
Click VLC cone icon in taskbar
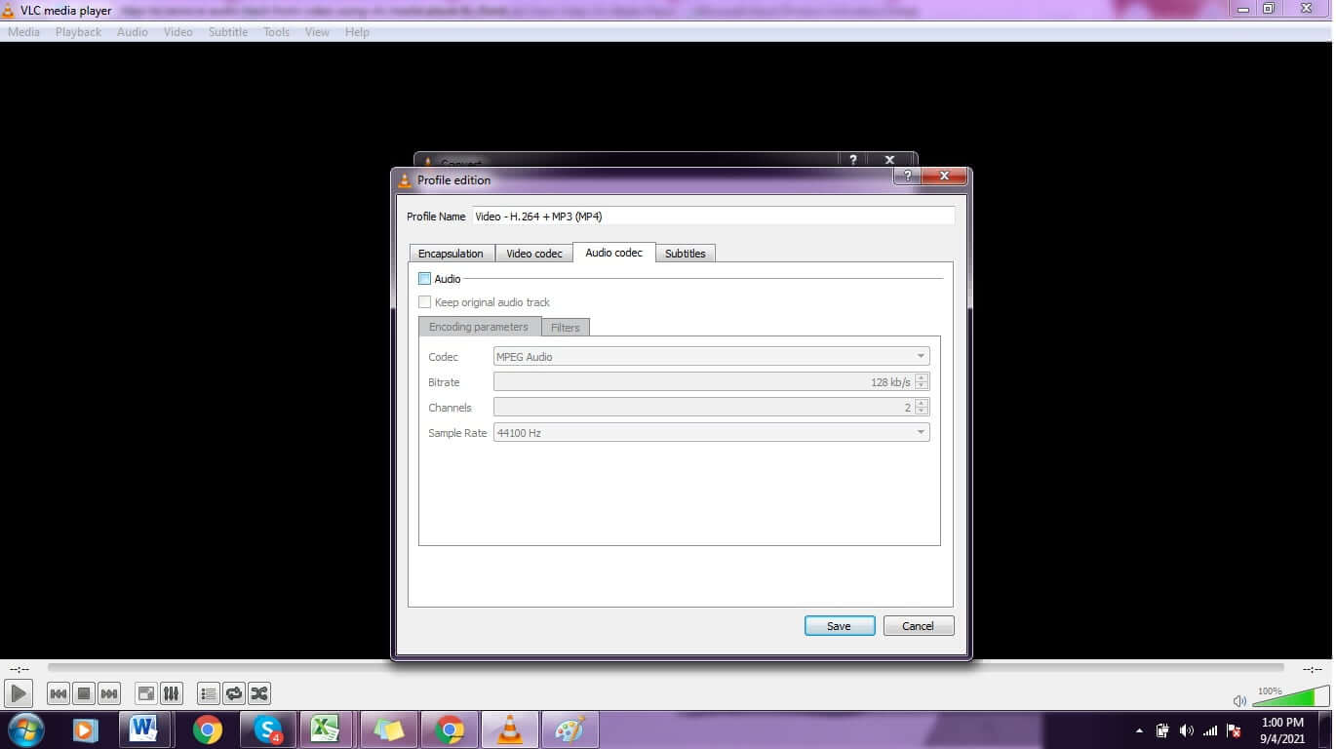(x=509, y=729)
